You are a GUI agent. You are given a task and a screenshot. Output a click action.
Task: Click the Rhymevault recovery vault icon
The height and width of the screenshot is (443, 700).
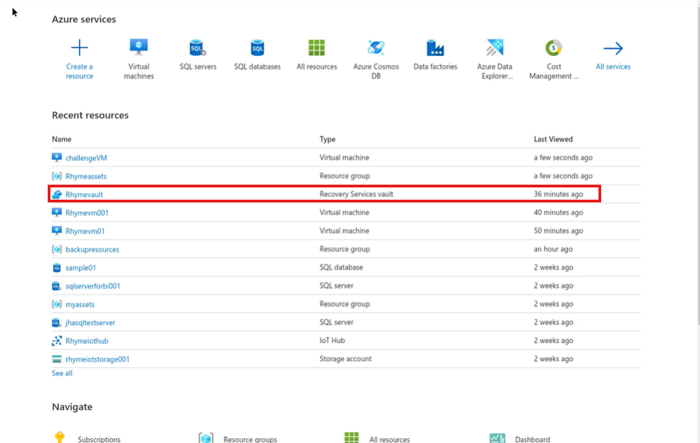57,194
